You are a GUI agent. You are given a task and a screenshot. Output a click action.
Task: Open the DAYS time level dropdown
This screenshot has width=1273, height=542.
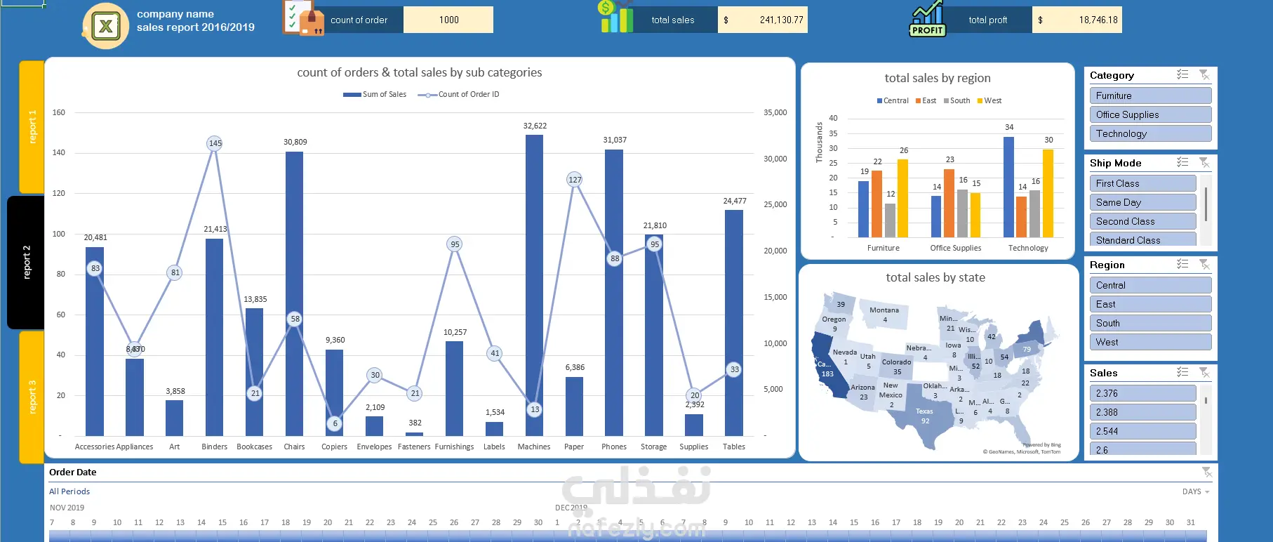click(1196, 491)
